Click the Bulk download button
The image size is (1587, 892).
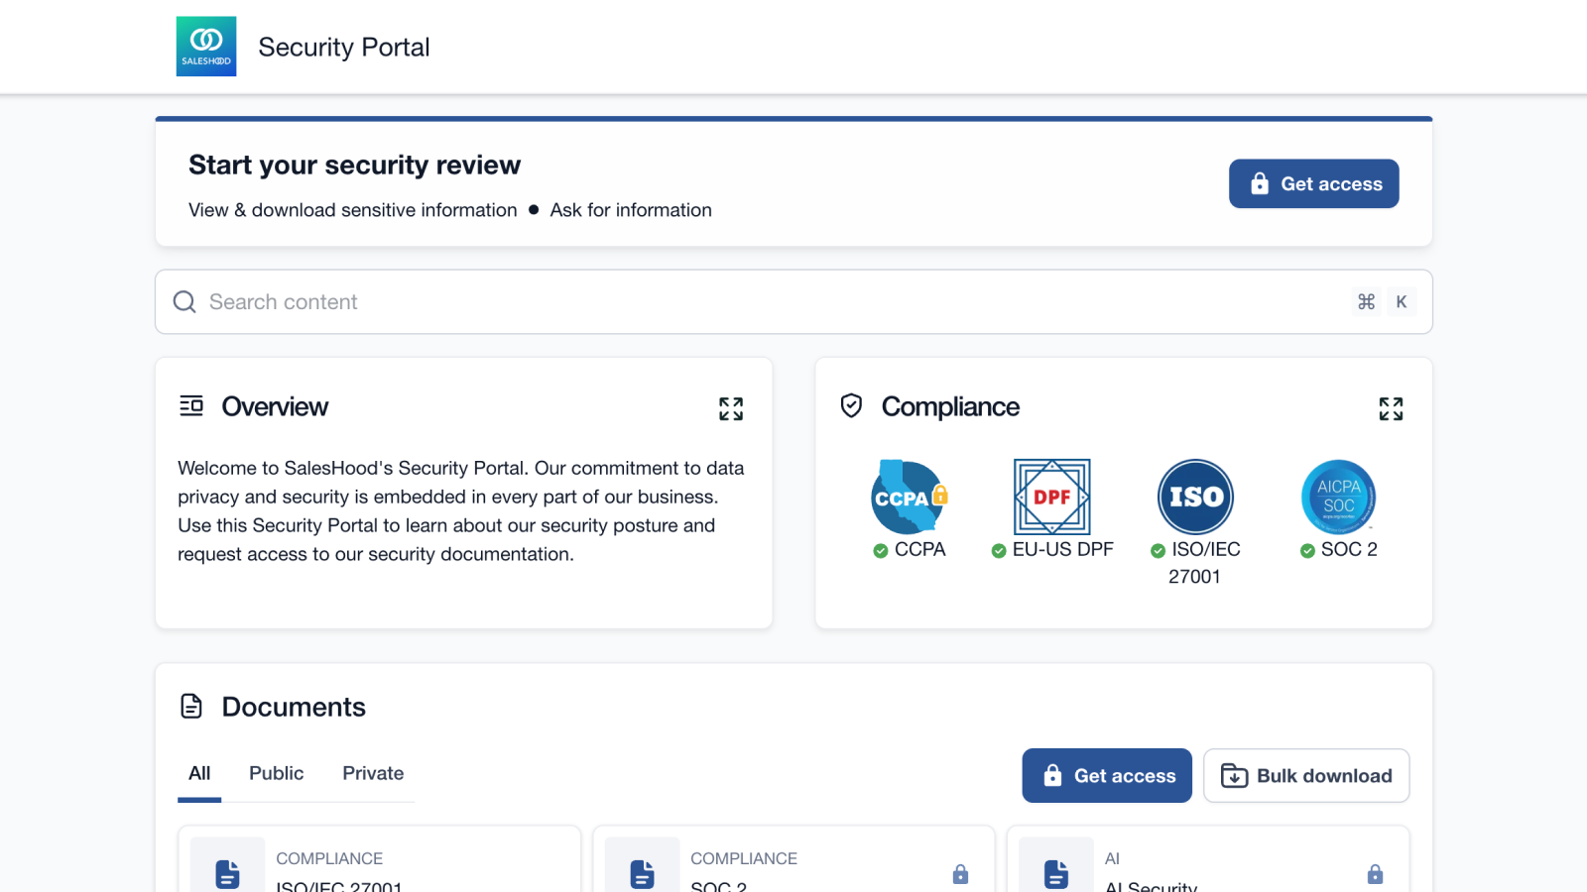click(x=1306, y=775)
